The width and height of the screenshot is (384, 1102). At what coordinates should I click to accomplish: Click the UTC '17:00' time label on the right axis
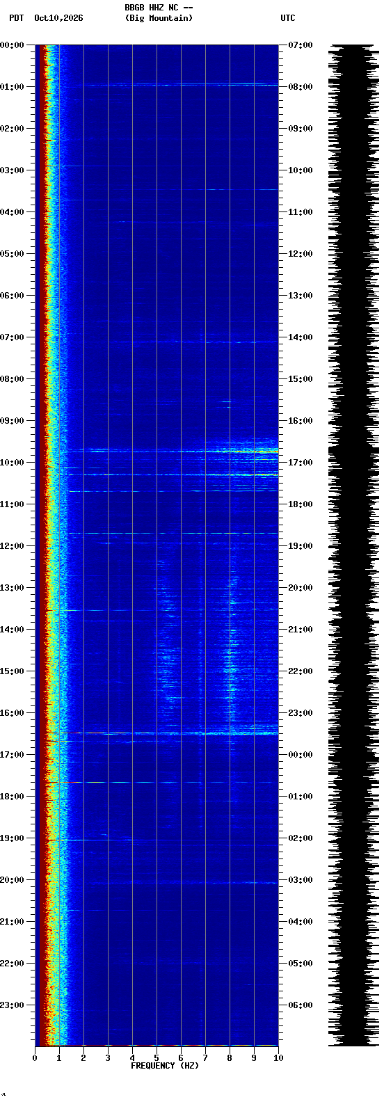click(x=301, y=463)
